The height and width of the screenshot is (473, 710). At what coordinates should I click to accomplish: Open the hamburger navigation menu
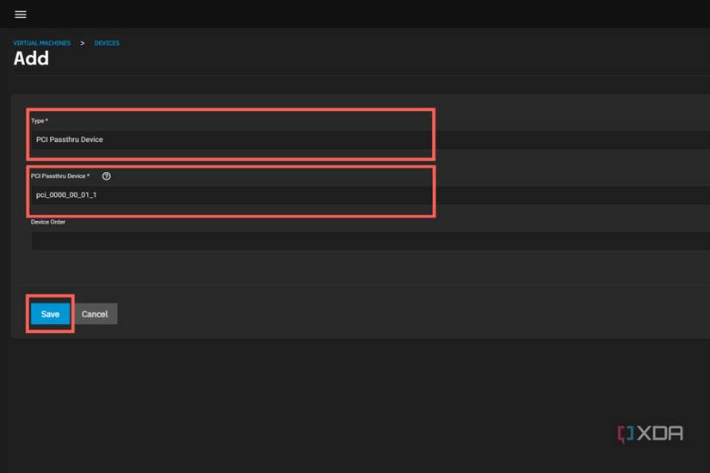click(x=21, y=15)
